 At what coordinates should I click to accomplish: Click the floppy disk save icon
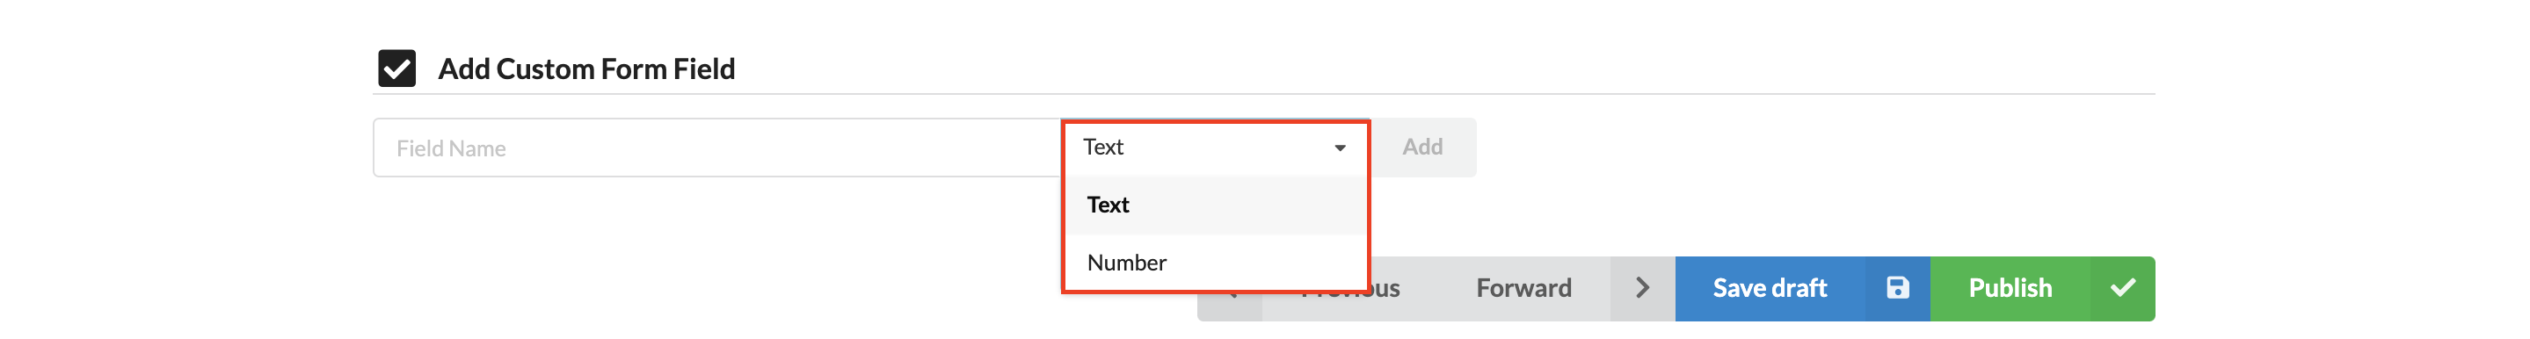click(1897, 288)
